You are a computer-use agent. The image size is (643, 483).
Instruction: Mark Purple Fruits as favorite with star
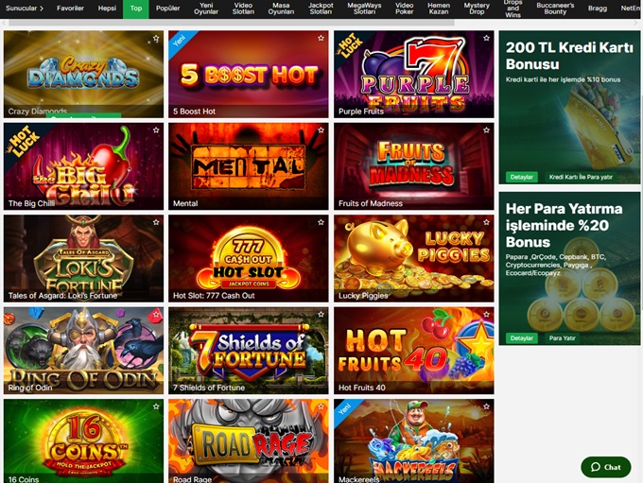pos(486,38)
